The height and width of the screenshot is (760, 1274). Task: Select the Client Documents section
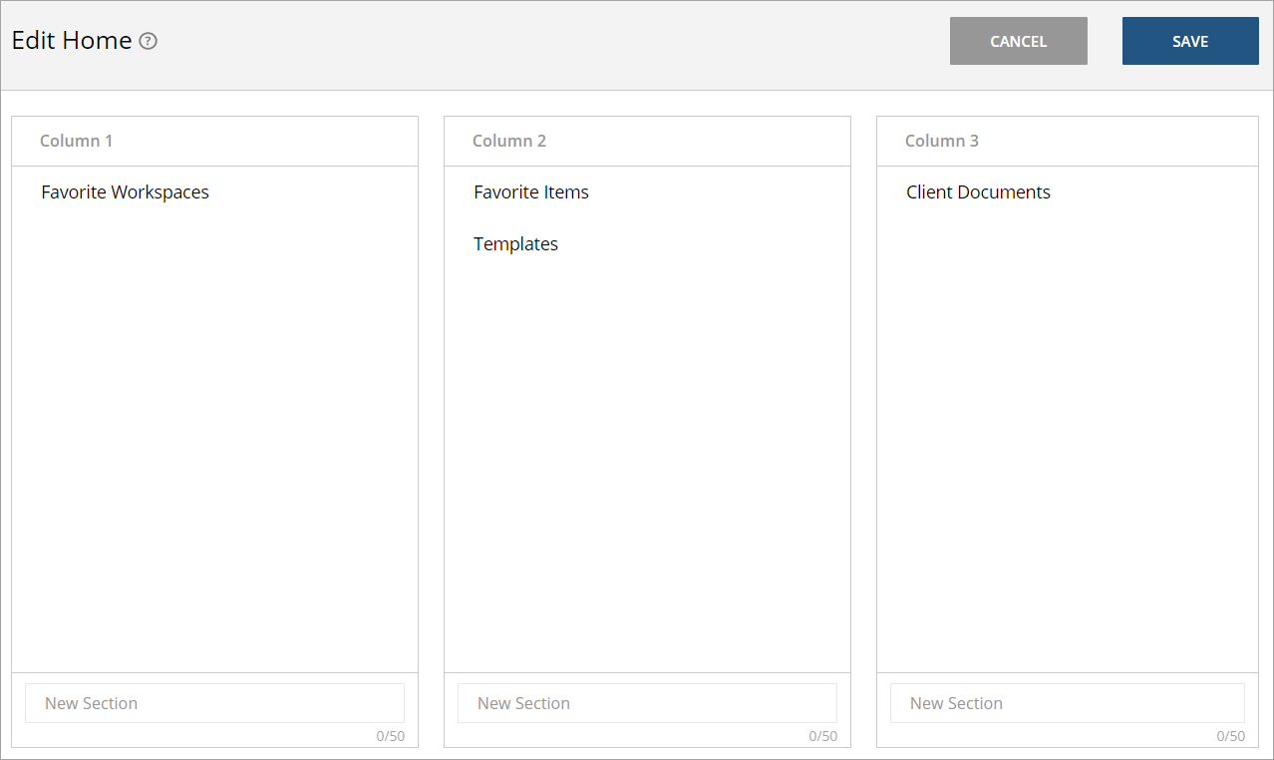(978, 191)
